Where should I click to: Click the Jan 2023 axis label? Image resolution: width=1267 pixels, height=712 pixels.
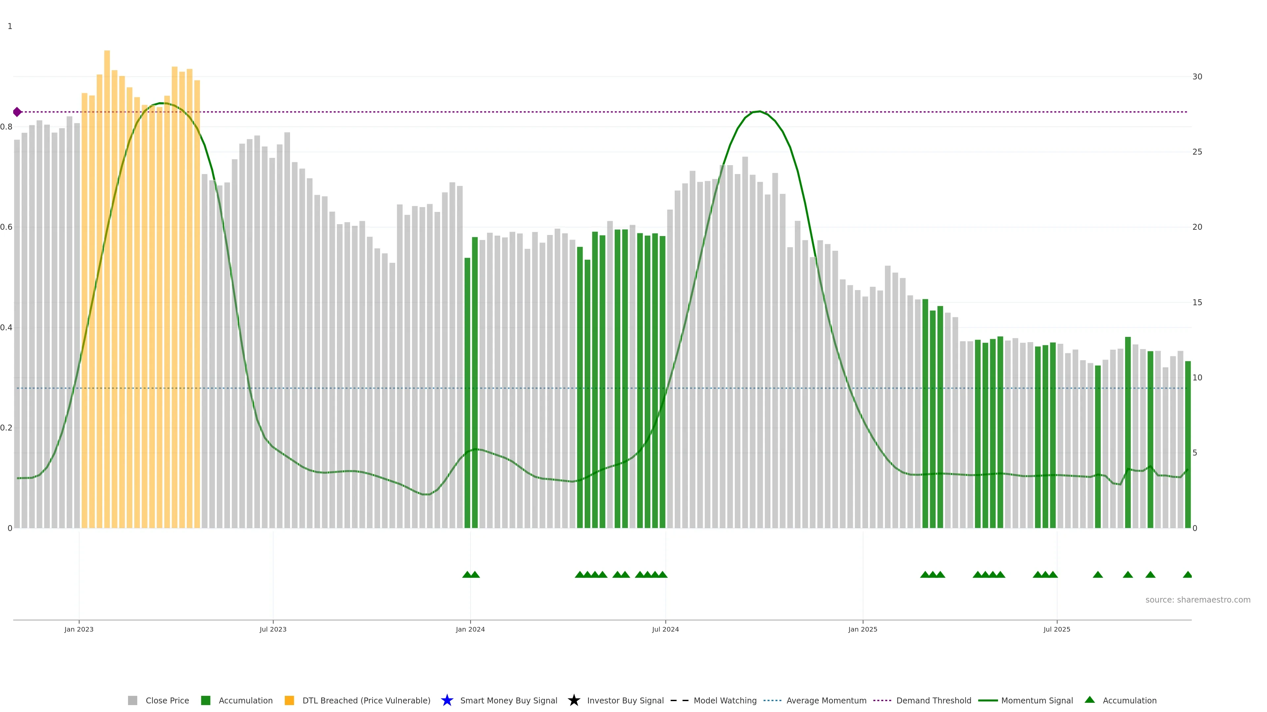(79, 629)
